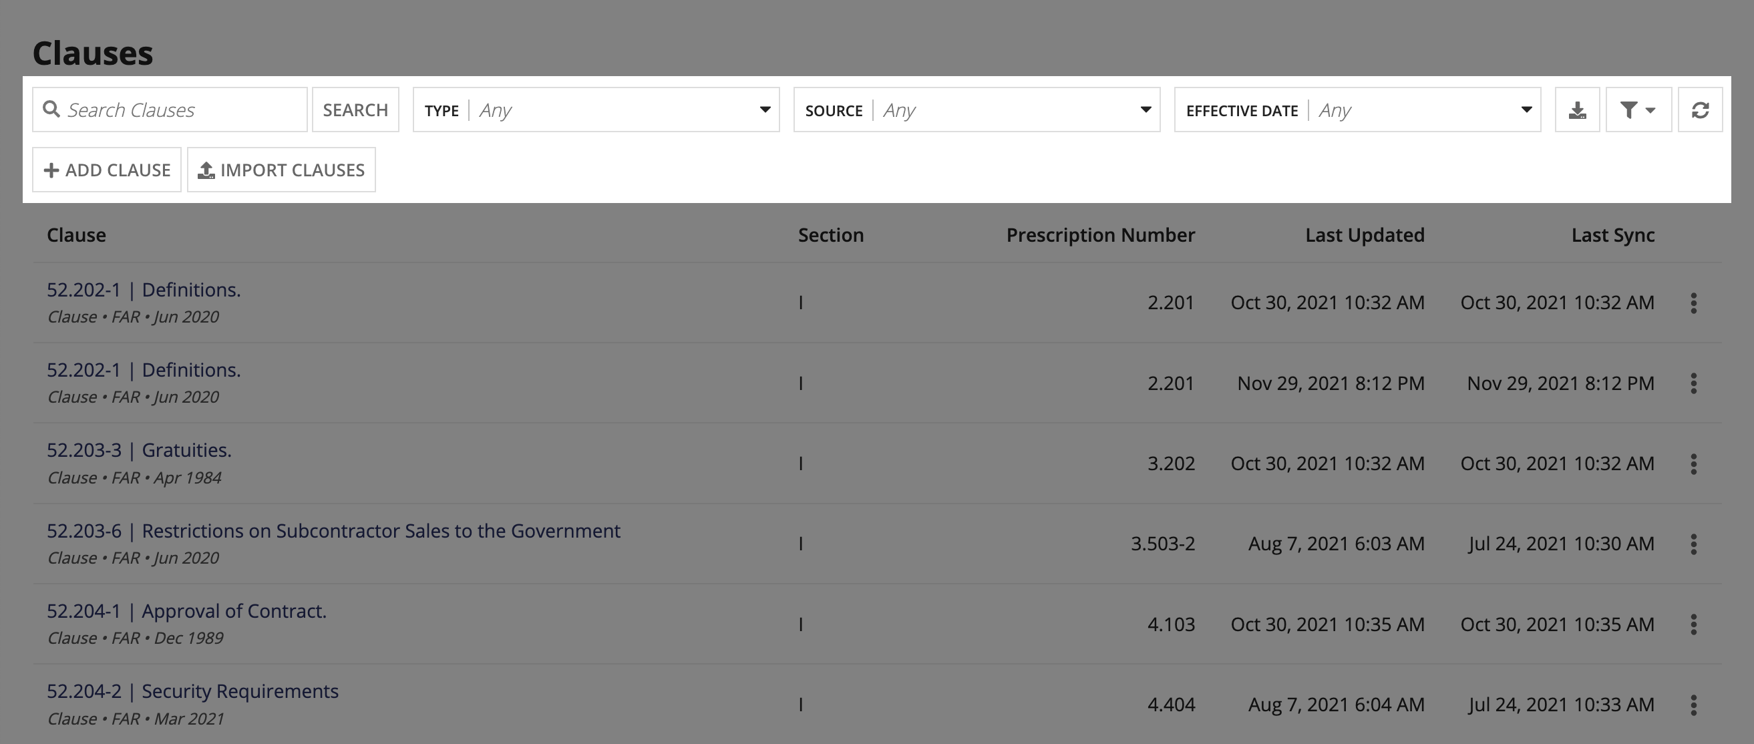1754x744 pixels.
Task: Click prescription number 3.202
Action: pyautogui.click(x=1171, y=463)
